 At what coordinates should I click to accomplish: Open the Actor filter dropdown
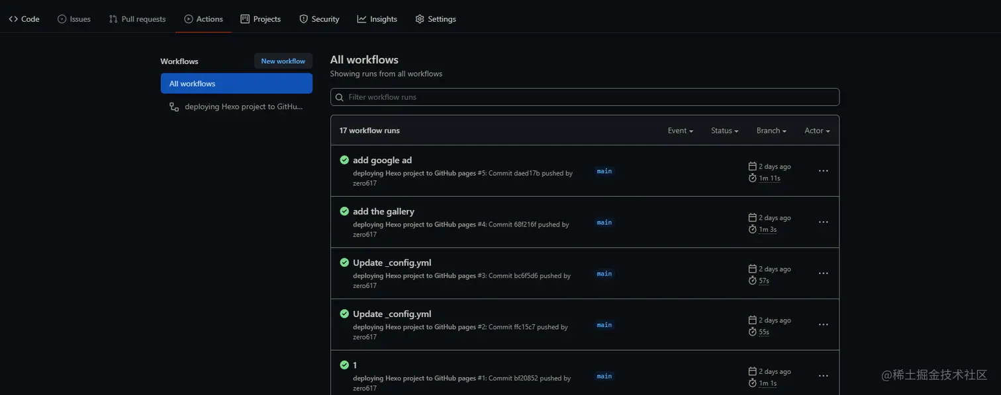(x=817, y=131)
